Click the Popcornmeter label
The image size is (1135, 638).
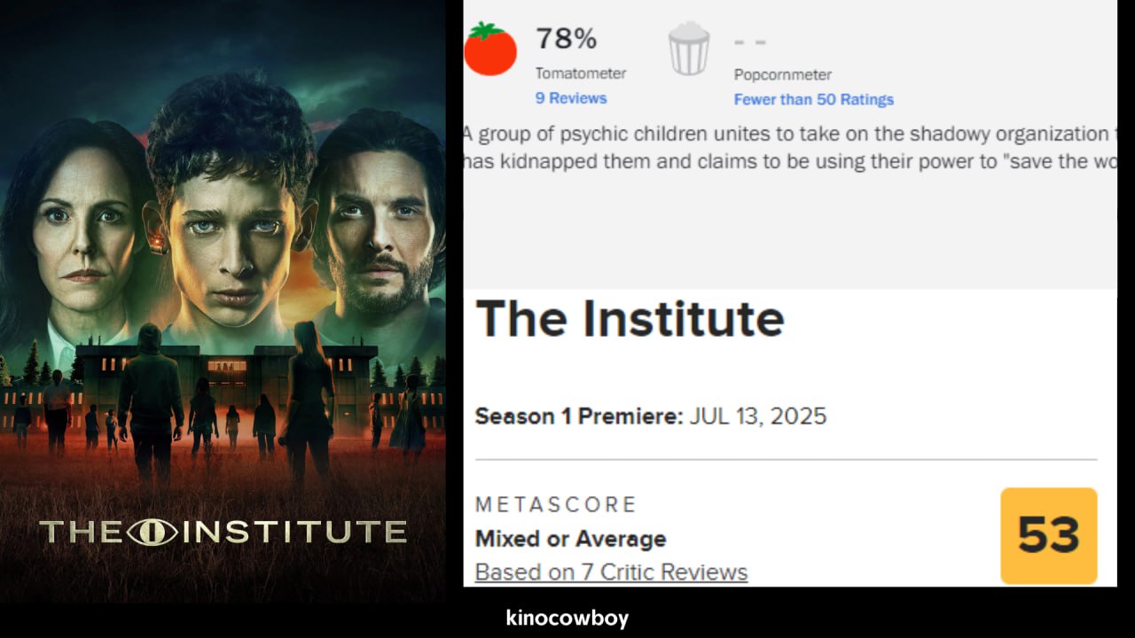(x=783, y=75)
